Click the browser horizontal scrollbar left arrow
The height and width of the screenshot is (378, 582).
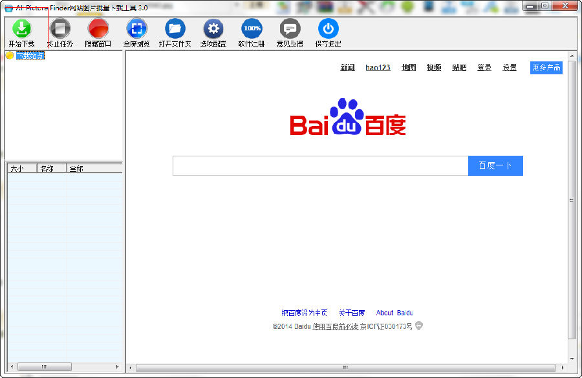[130, 367]
